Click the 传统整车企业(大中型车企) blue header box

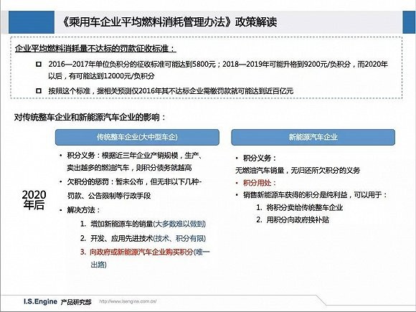tap(137, 137)
